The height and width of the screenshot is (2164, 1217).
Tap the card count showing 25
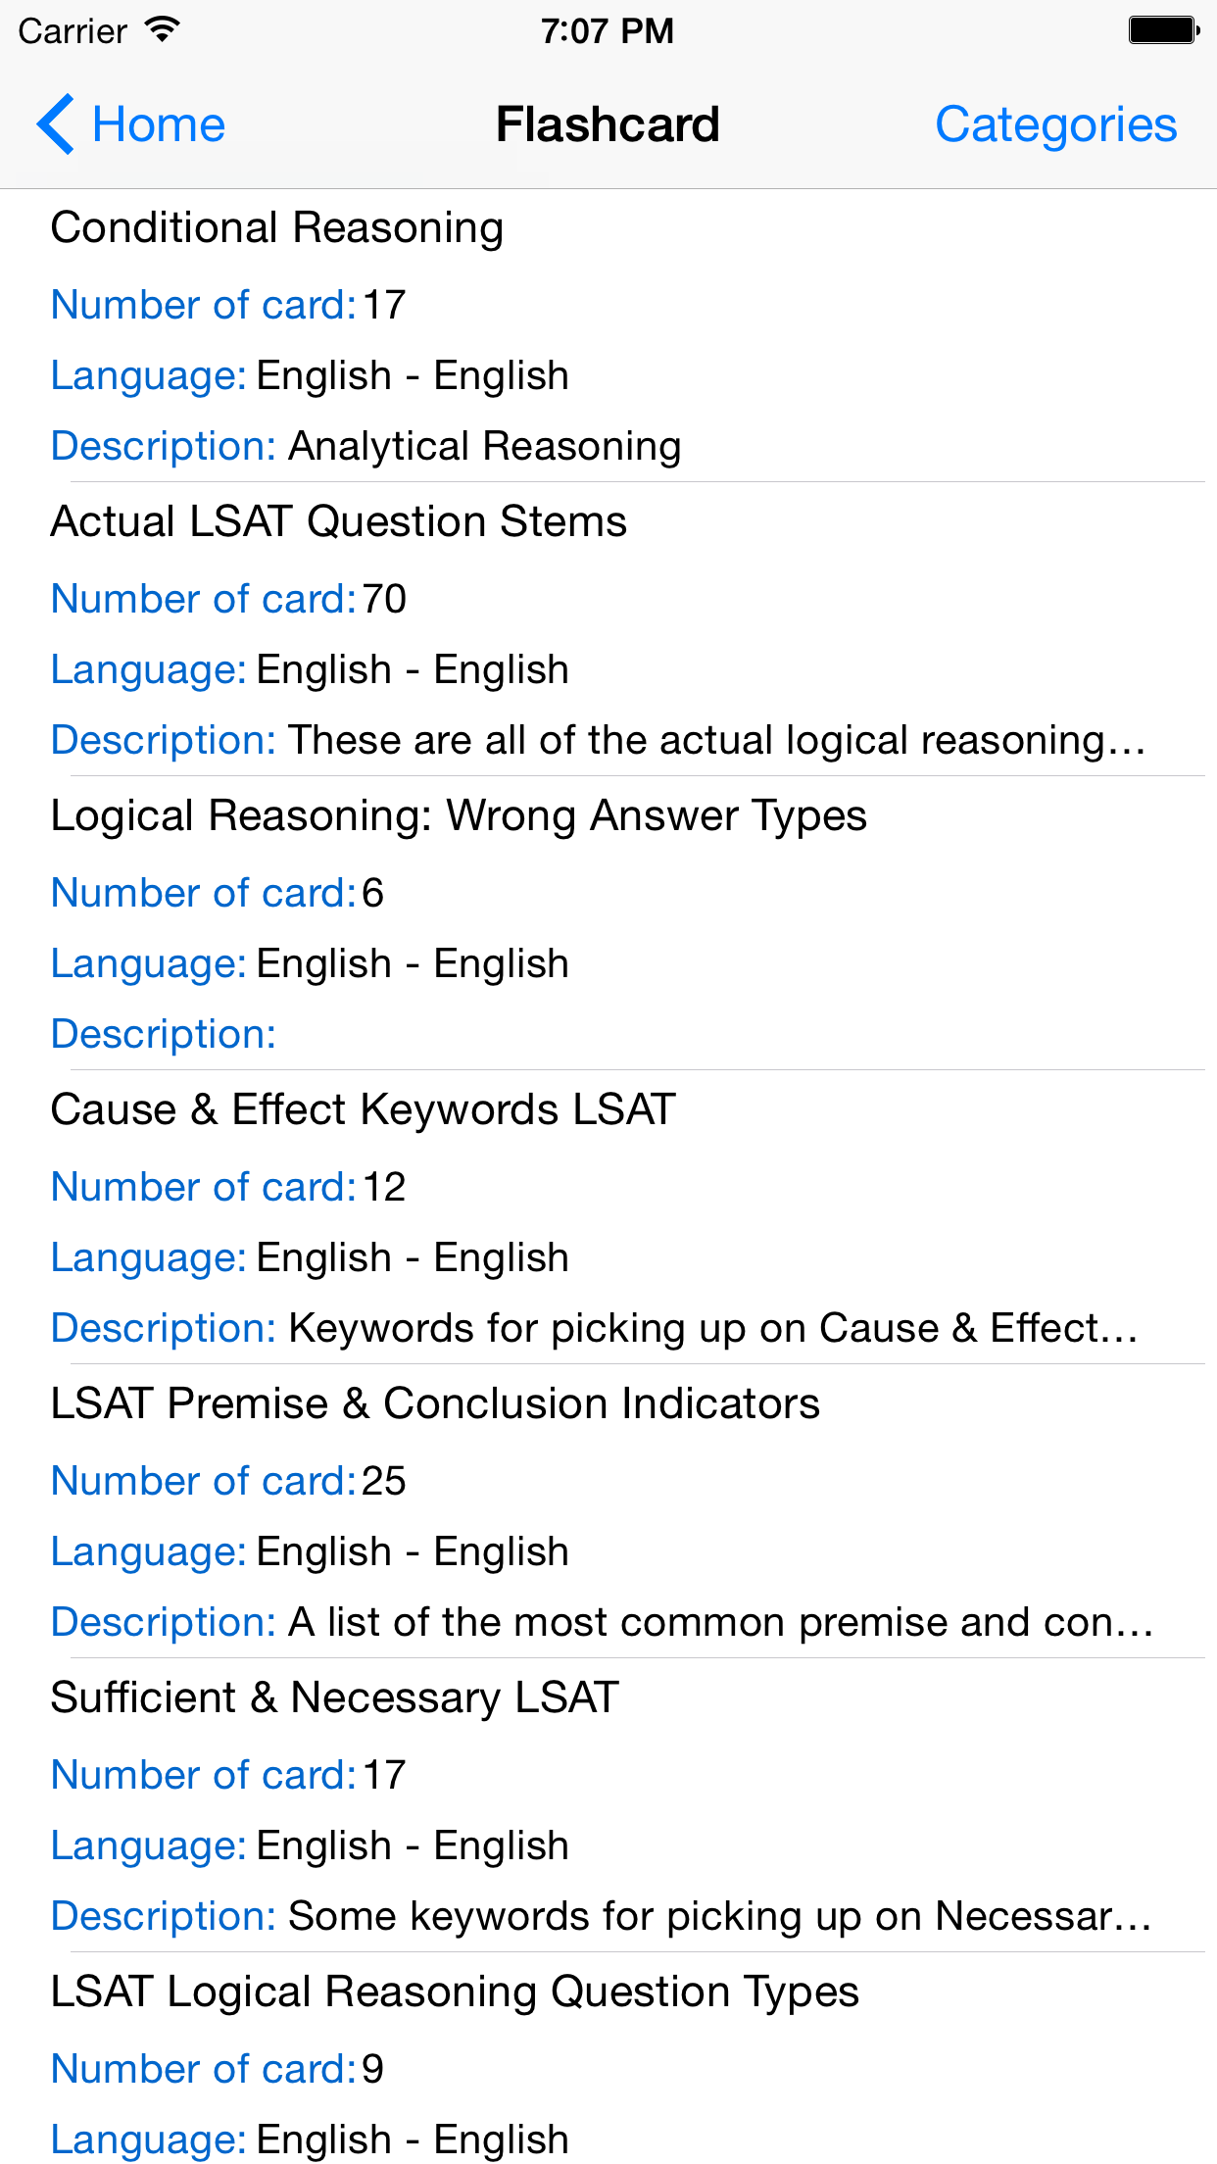pos(383,1481)
